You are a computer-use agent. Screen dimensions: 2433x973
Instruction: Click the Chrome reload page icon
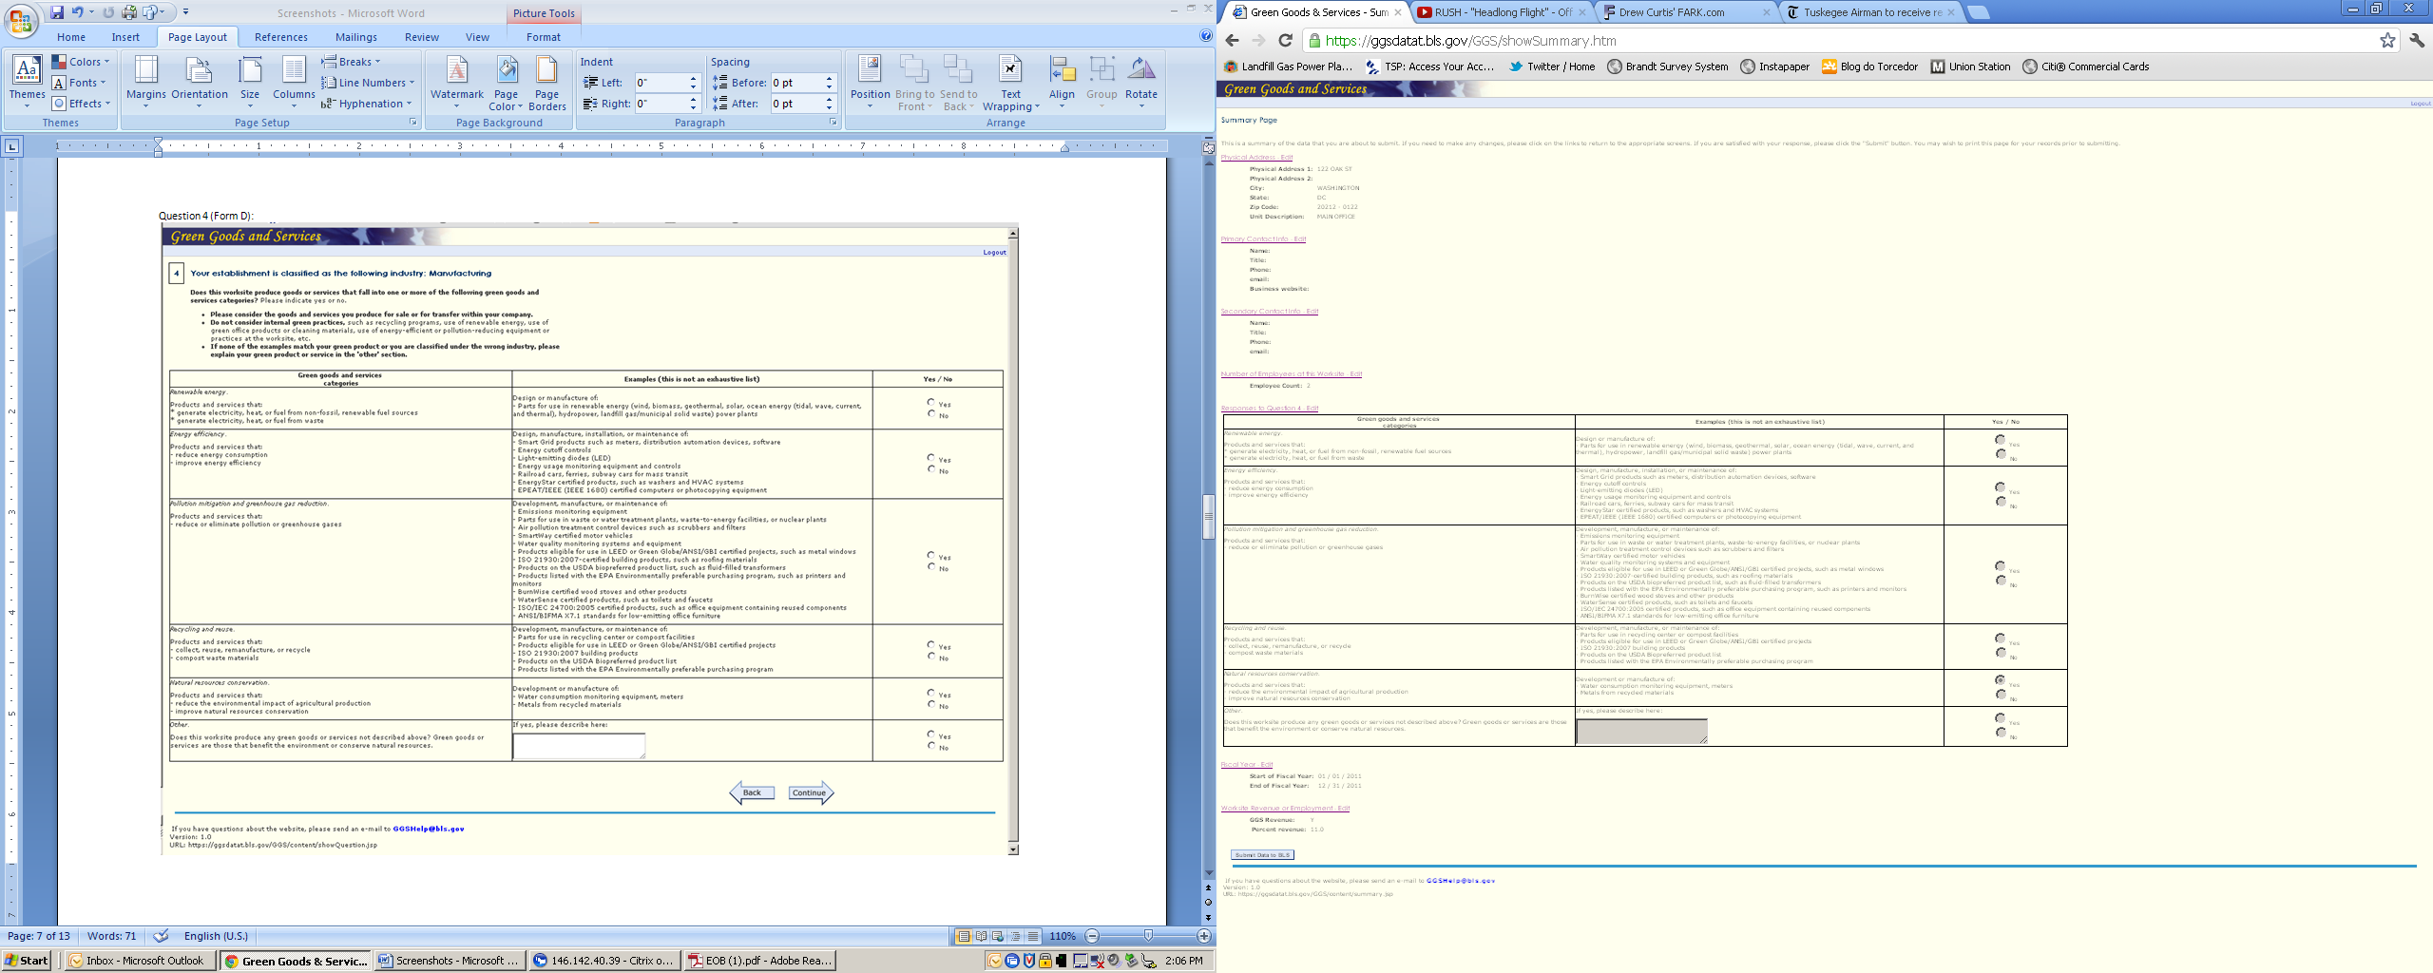point(1285,40)
